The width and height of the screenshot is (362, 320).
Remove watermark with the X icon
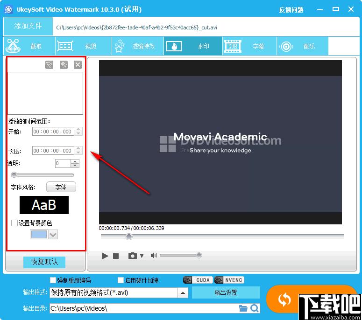[78, 65]
